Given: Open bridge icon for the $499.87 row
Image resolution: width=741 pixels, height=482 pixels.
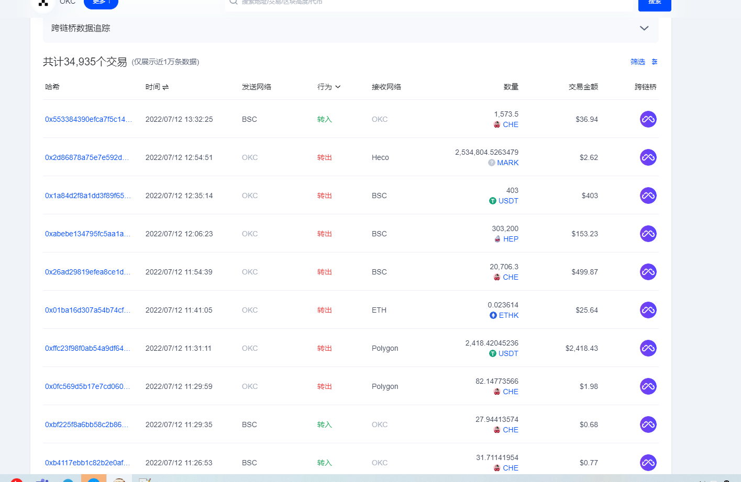Looking at the screenshot, I should click(x=648, y=272).
